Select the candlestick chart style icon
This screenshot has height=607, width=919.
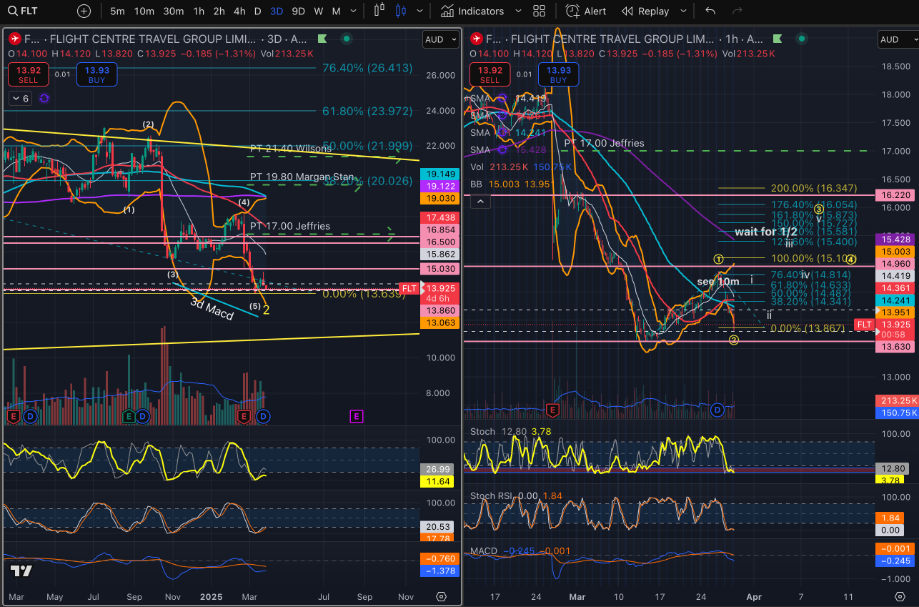click(399, 11)
